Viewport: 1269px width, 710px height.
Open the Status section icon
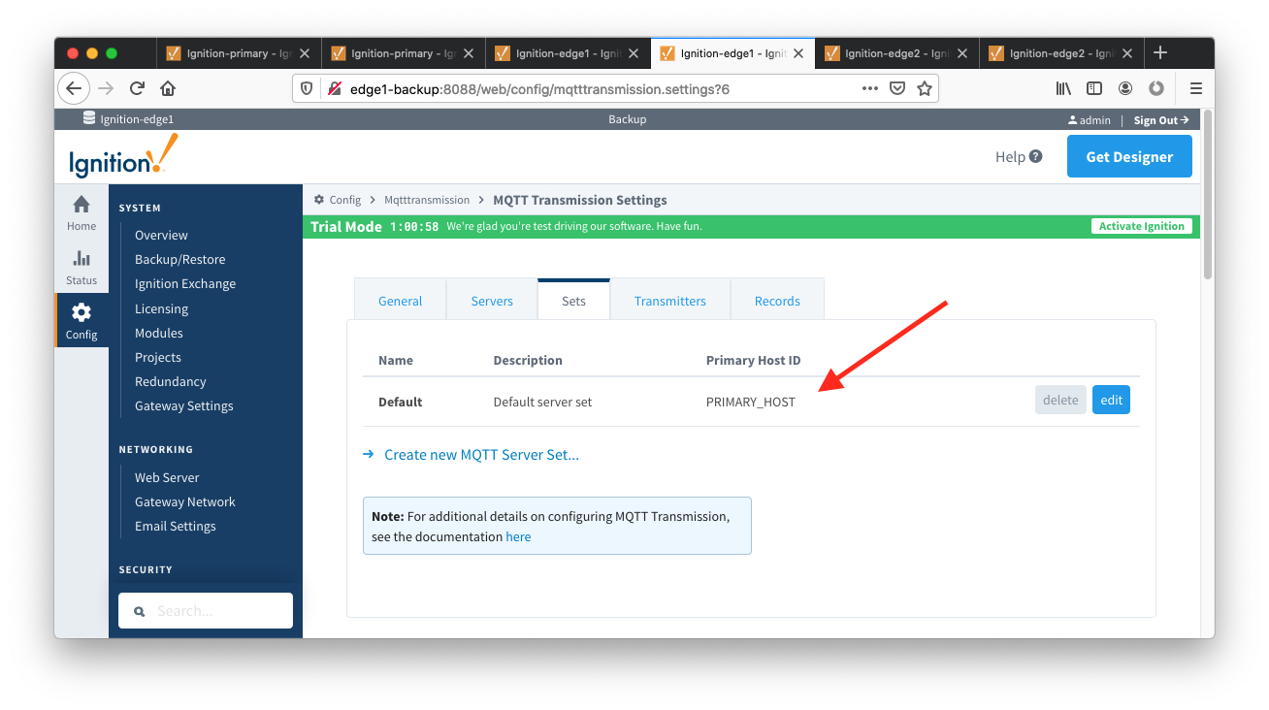(x=81, y=268)
